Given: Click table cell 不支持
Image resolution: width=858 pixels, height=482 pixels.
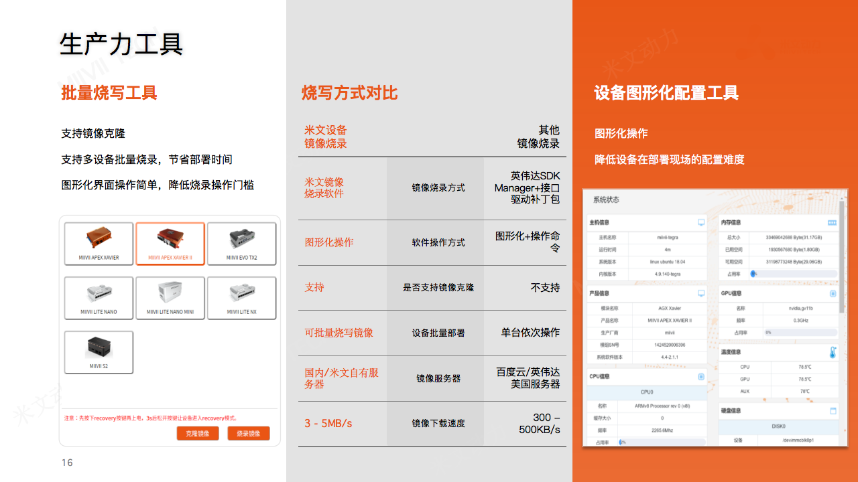Looking at the screenshot, I should point(545,287).
